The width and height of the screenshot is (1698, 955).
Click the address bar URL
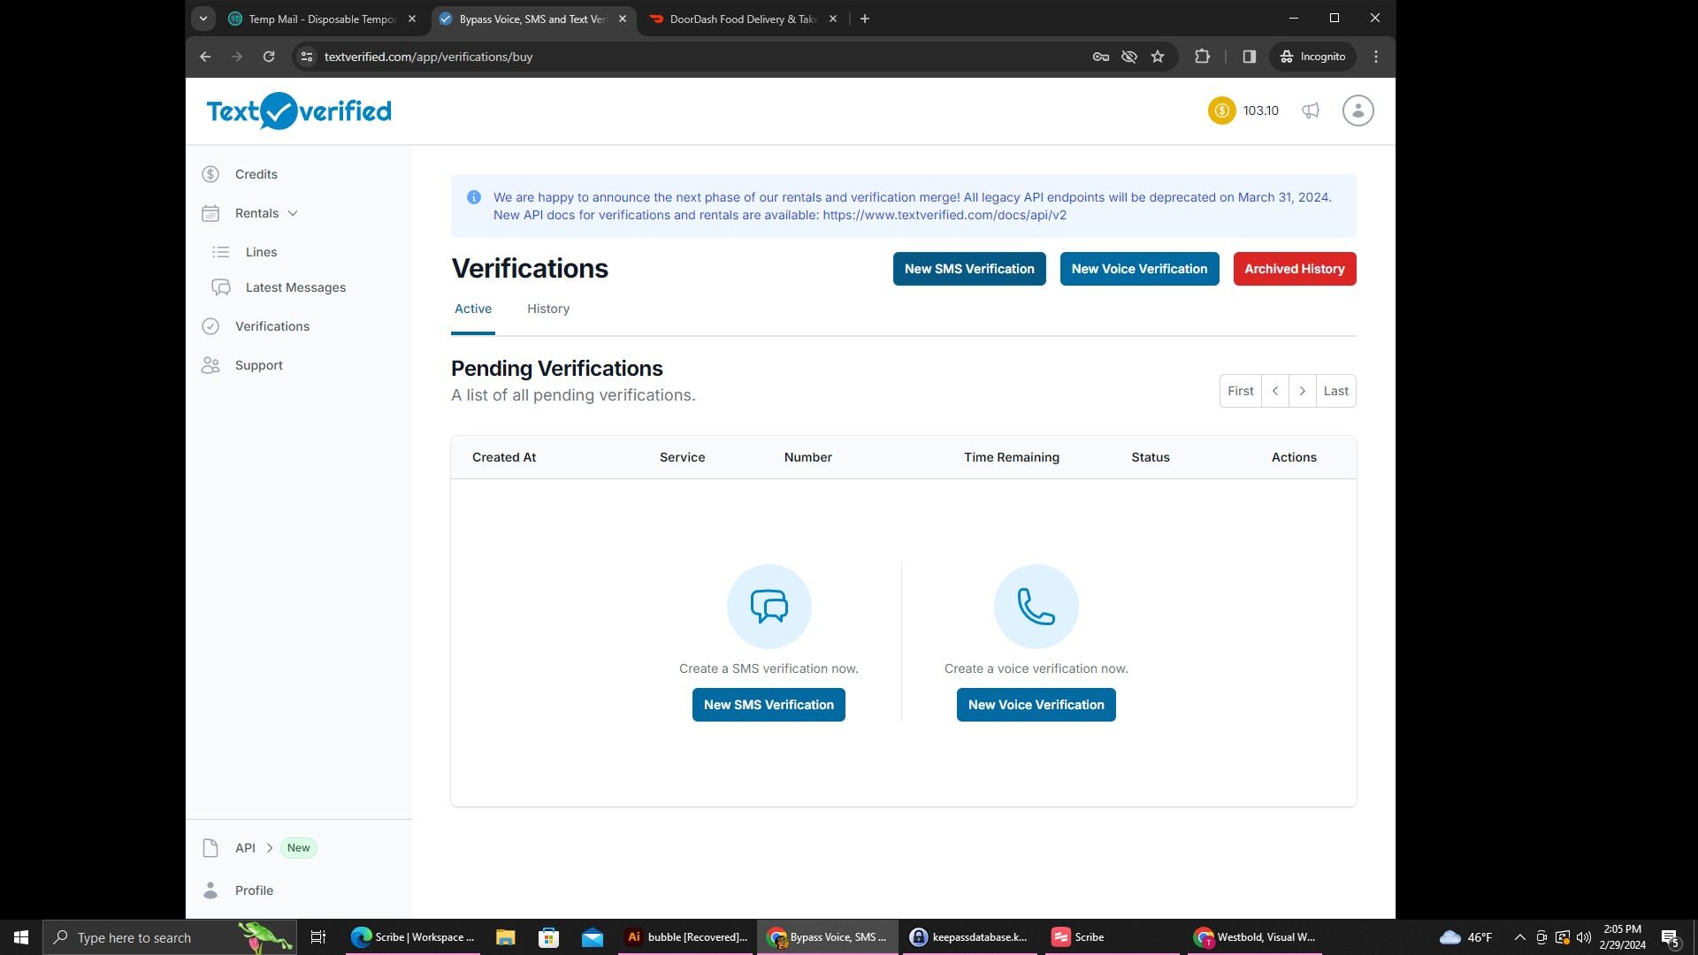point(428,57)
